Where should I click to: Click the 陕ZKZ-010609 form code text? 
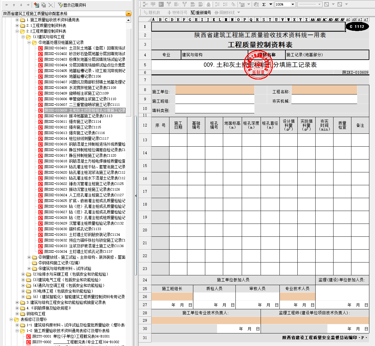click(355, 72)
